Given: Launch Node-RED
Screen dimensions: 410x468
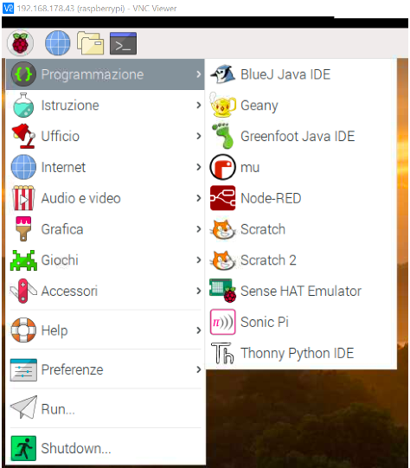Looking at the screenshot, I should (x=301, y=198).
